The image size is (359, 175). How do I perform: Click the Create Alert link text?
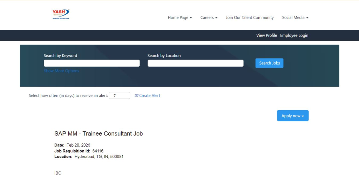pos(150,96)
